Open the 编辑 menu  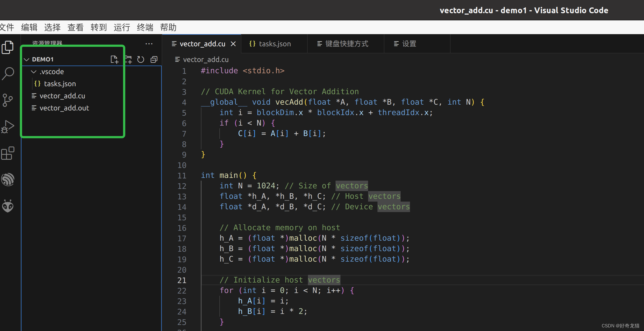point(29,27)
